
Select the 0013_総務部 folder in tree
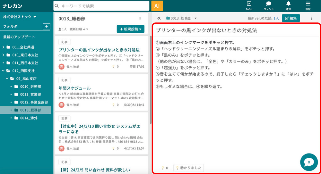point(26,110)
